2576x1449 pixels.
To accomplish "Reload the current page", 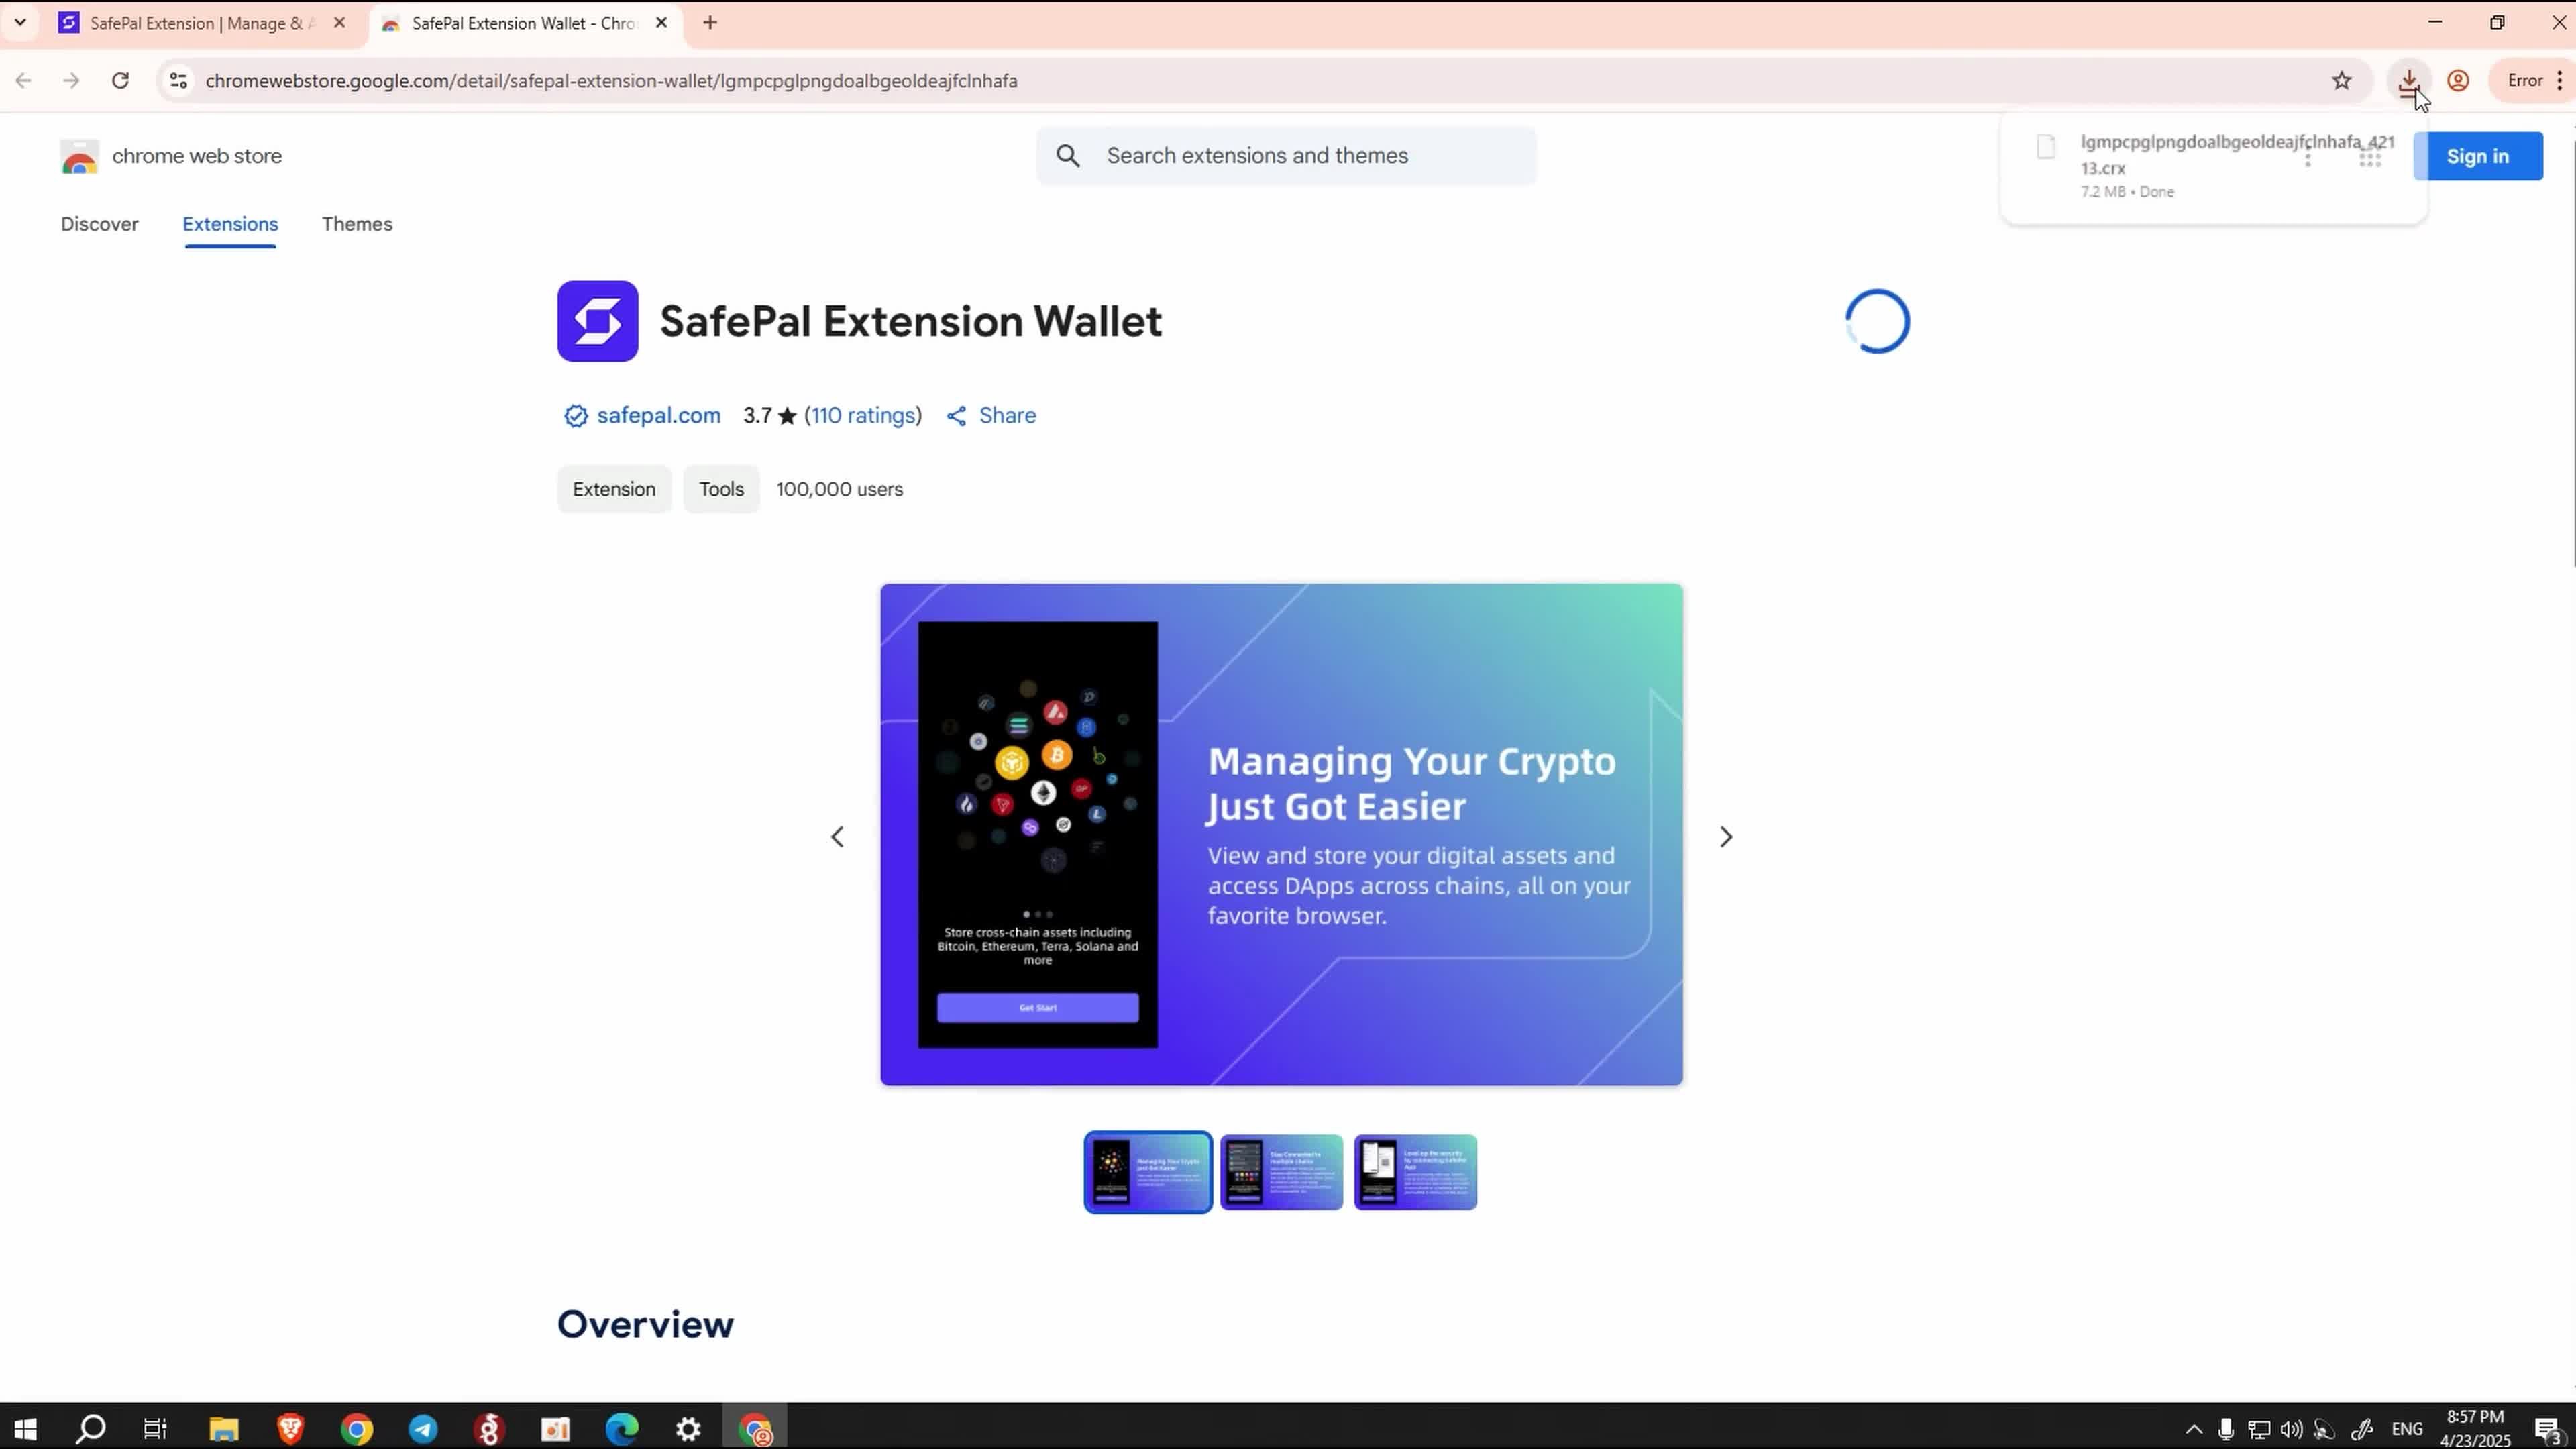I will [120, 81].
